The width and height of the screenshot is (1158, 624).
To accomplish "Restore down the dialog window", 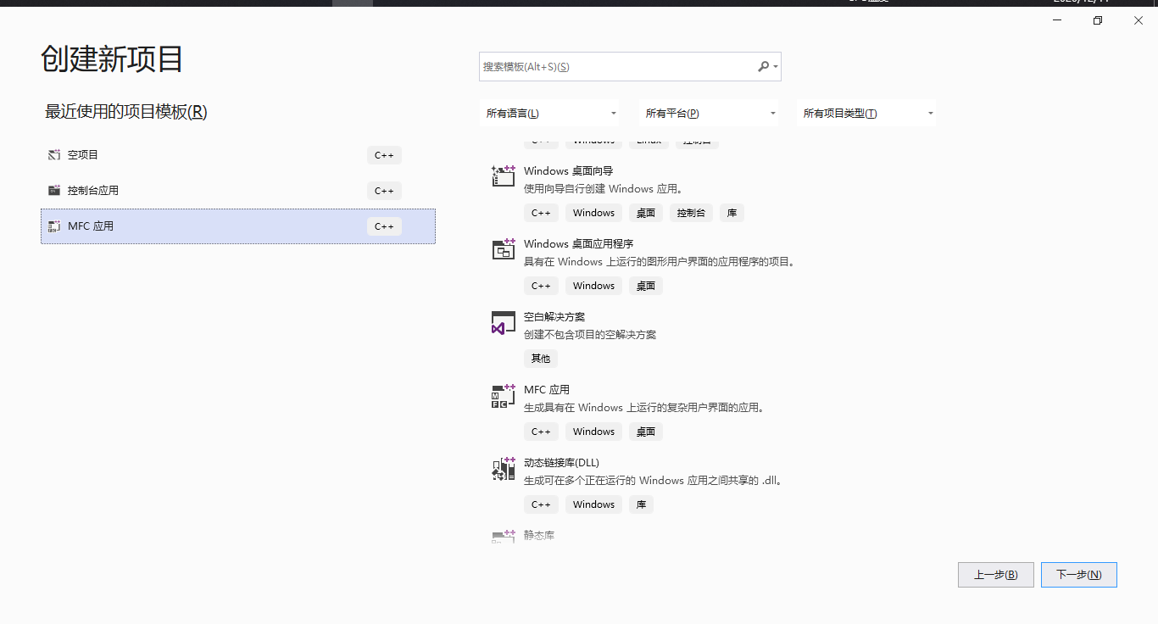I will 1098,20.
